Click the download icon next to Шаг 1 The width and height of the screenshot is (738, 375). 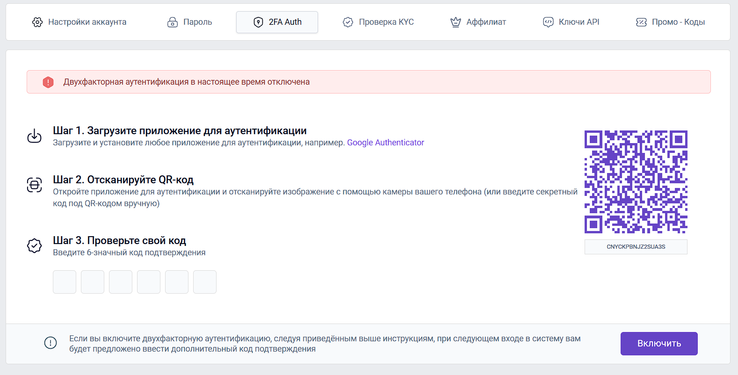pos(35,136)
